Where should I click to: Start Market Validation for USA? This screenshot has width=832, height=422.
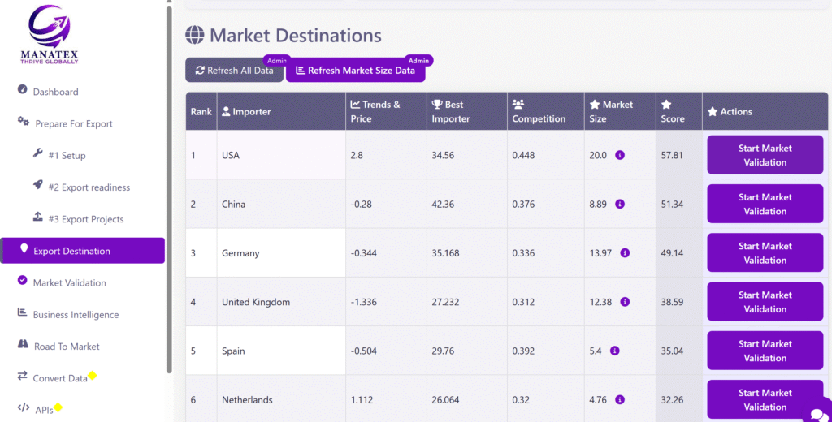point(765,155)
